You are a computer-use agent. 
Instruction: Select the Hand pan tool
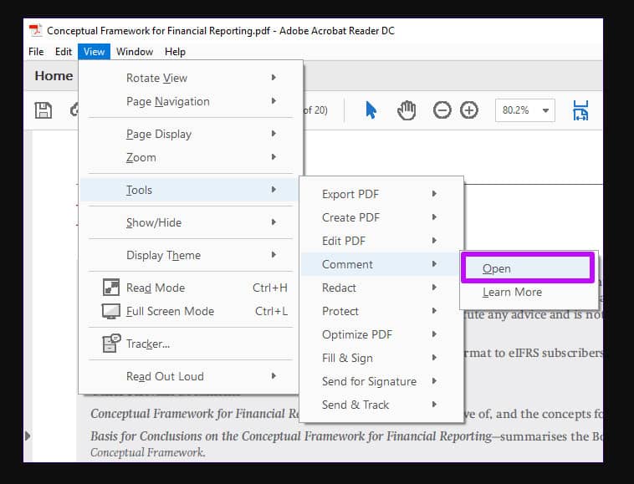pos(406,110)
